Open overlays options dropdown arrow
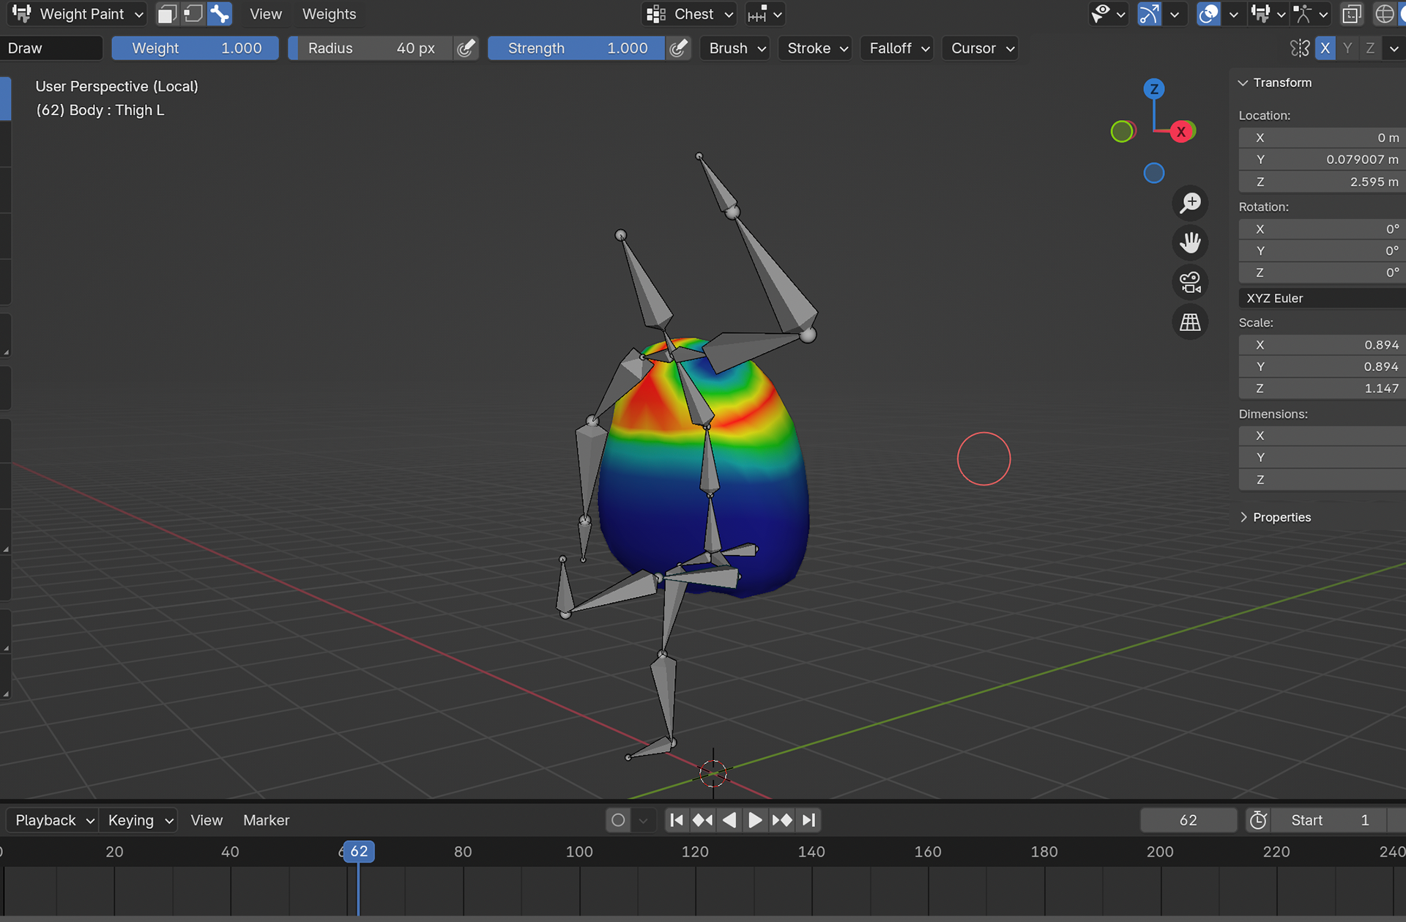 (1234, 14)
